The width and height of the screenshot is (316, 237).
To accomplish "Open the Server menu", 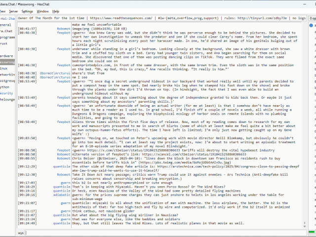I will pyautogui.click(x=13, y=11).
